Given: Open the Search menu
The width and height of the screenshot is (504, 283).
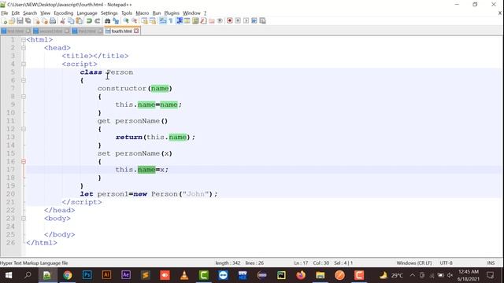Looking at the screenshot, I should 30,13.
